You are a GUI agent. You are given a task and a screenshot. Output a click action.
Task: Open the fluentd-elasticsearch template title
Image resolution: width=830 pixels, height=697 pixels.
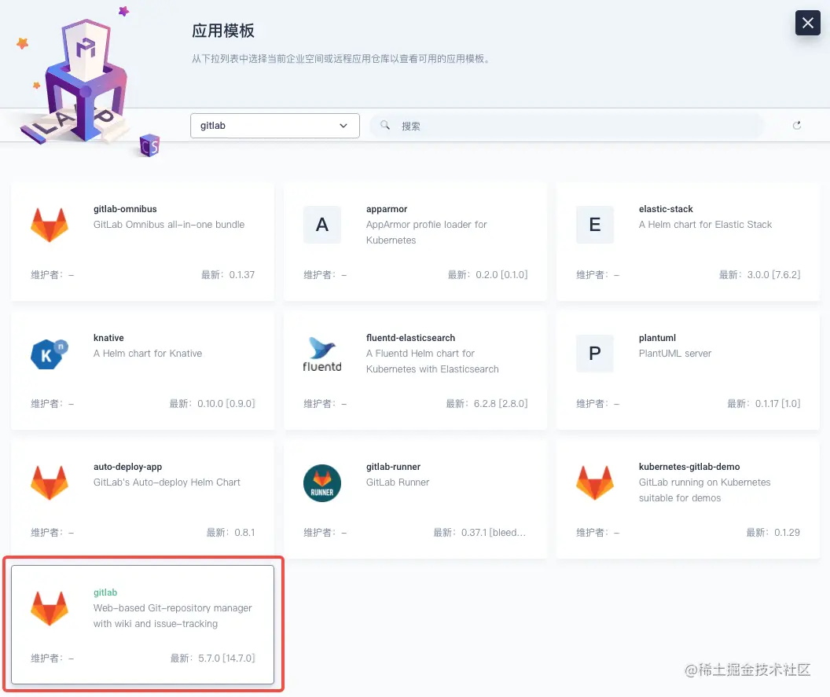tap(410, 338)
